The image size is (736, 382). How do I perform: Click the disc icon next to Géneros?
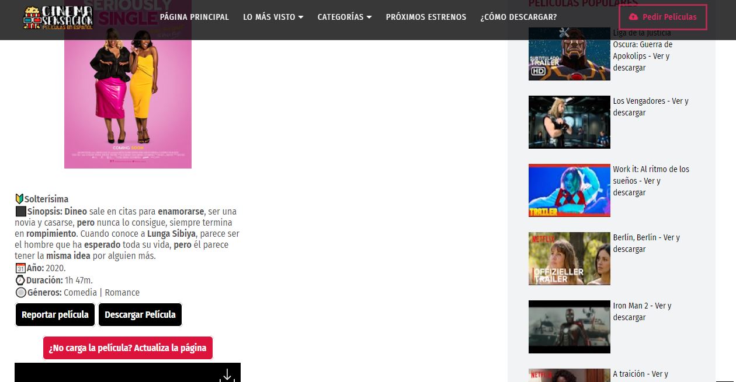tap(20, 293)
